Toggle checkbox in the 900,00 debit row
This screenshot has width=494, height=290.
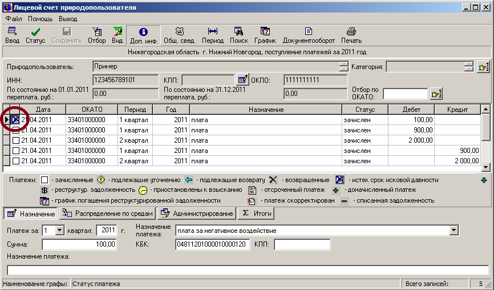click(16, 130)
